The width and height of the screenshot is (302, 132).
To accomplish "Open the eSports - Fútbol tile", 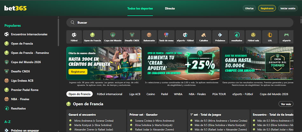I will [x=185, y=37].
